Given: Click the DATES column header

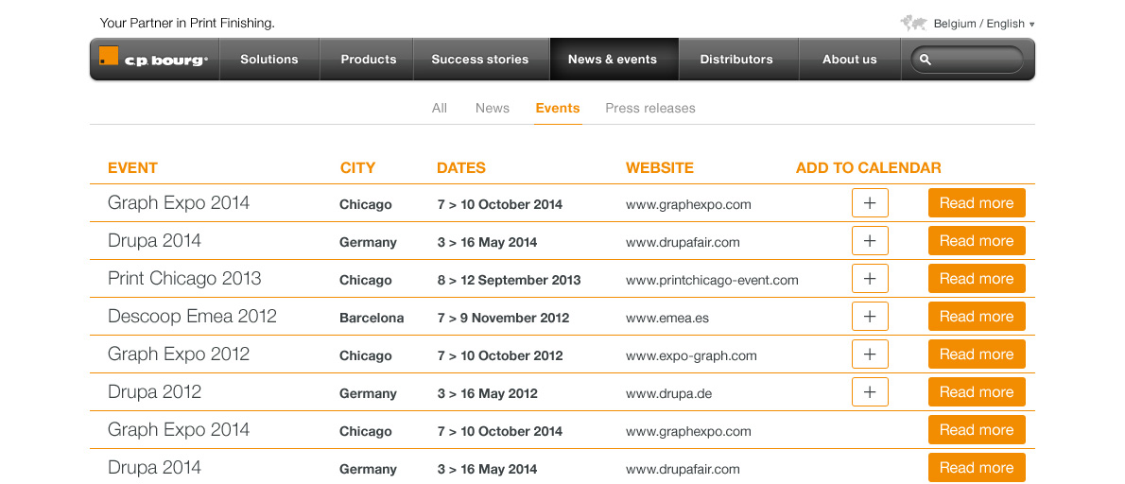Looking at the screenshot, I should point(461,167).
